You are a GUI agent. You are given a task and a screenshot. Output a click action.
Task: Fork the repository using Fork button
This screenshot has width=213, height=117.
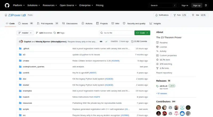[x=180, y=15]
